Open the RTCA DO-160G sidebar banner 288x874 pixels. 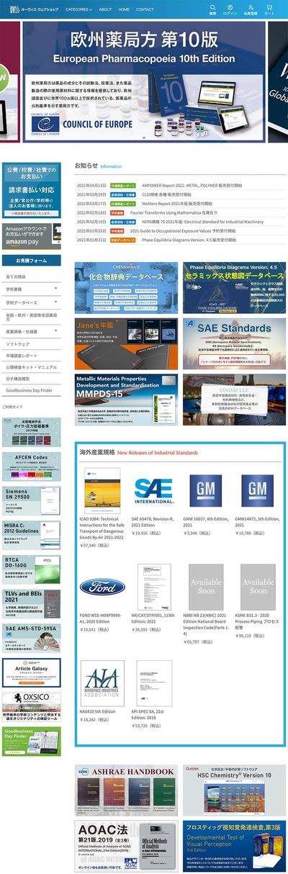click(31, 569)
